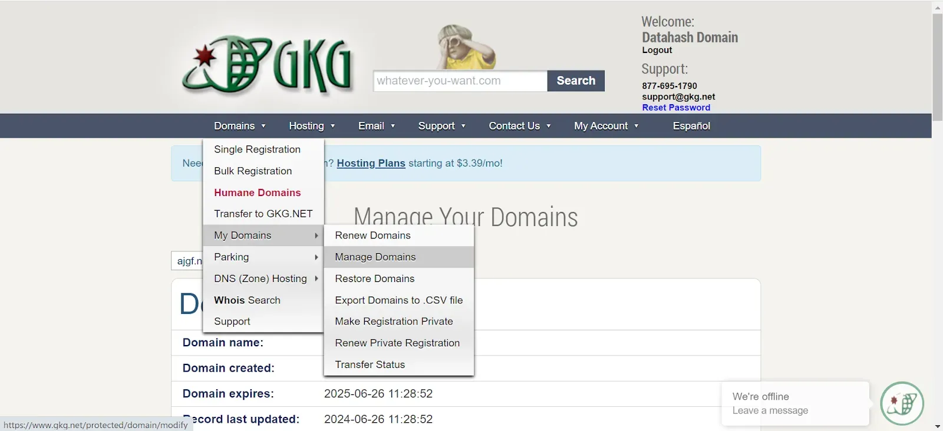Expand the Hosting nav menu arrow
The width and height of the screenshot is (943, 431).
(x=333, y=126)
